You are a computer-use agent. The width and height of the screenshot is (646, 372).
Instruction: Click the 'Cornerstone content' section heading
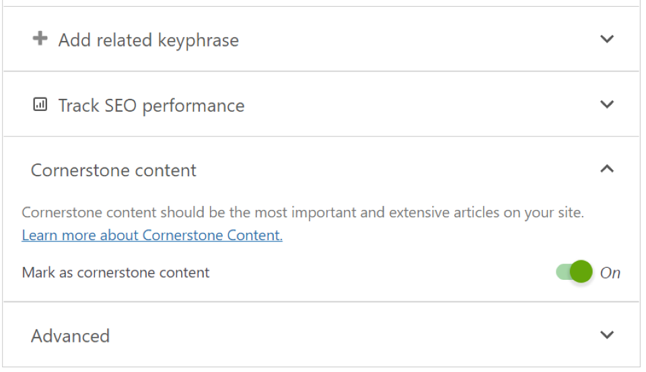point(114,170)
